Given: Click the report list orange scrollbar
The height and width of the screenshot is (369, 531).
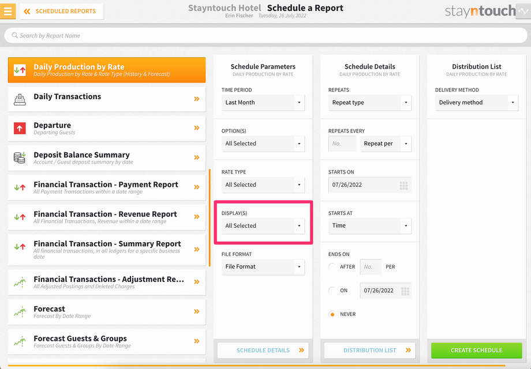Looking at the screenshot, I should tap(210, 218).
